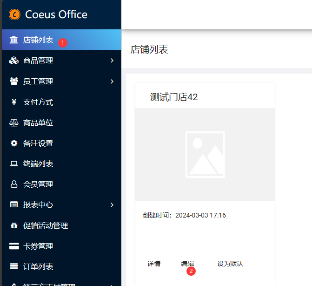Click the laptop icon for 终端列表

[x=14, y=163]
